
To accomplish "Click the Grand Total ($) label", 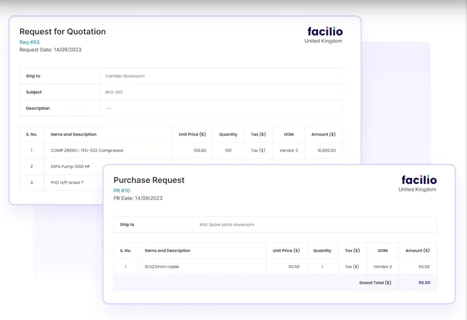I will click(x=375, y=282).
